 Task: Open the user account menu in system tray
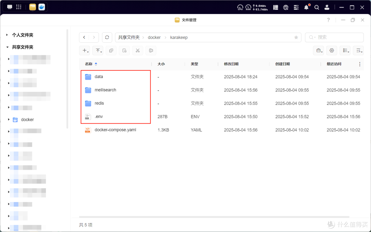327,7
